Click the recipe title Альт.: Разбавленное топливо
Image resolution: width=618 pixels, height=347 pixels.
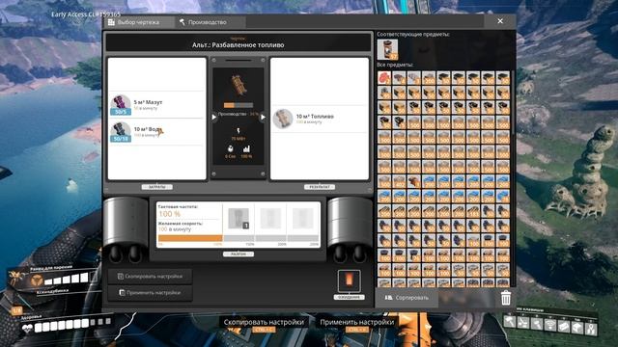coord(239,45)
